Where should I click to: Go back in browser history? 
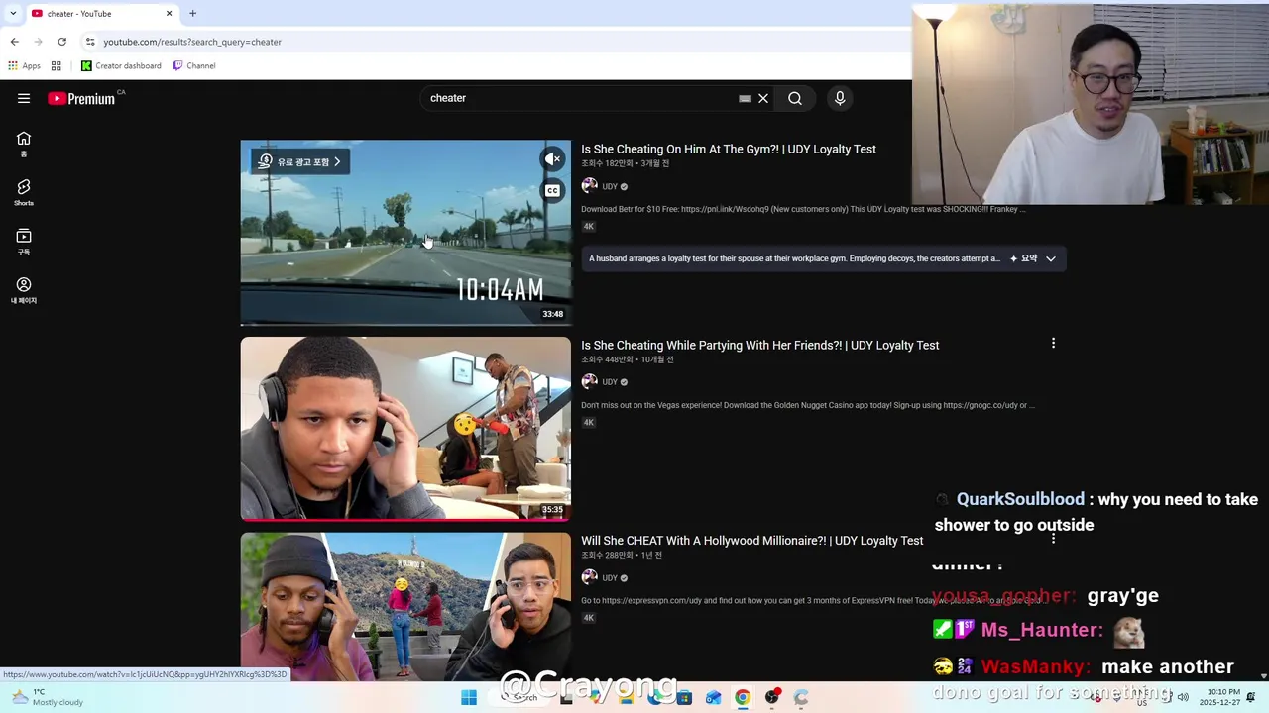coord(14,42)
